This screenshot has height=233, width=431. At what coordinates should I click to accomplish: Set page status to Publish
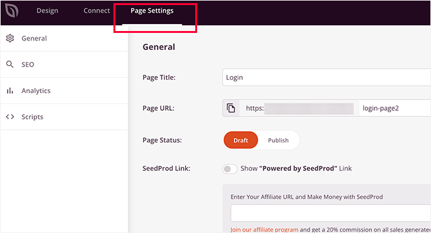[278, 140]
